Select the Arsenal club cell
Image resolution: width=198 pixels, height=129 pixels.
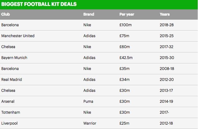click(8, 102)
